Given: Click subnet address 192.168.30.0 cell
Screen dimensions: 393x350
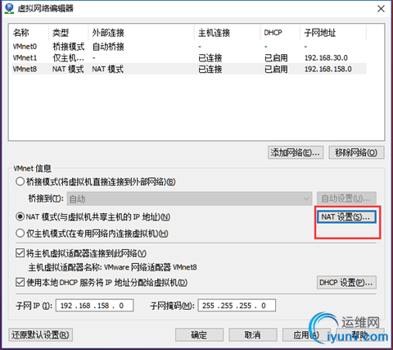Looking at the screenshot, I should (x=326, y=57).
